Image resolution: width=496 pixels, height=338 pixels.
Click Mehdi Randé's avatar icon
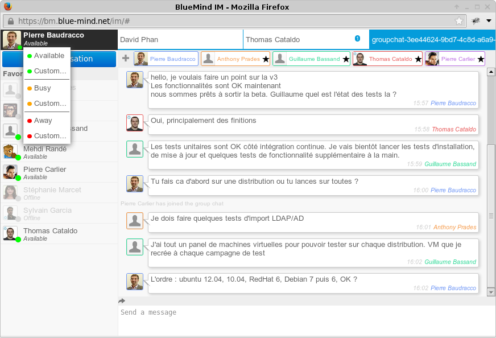(x=10, y=151)
